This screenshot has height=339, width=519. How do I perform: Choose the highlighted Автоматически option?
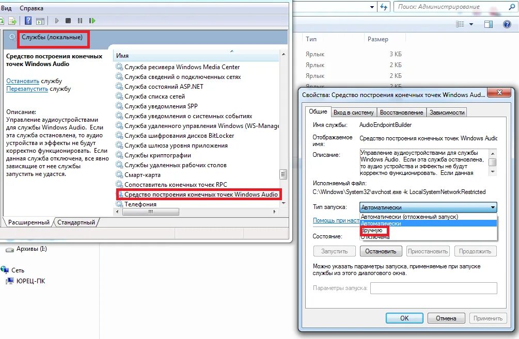[x=428, y=223]
